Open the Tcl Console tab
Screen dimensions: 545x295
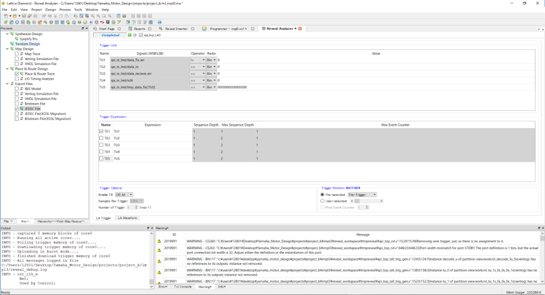coord(182,287)
